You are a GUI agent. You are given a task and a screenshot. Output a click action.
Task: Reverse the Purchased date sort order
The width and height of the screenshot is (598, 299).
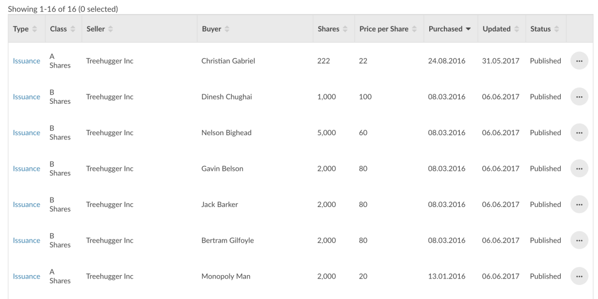tap(450, 29)
